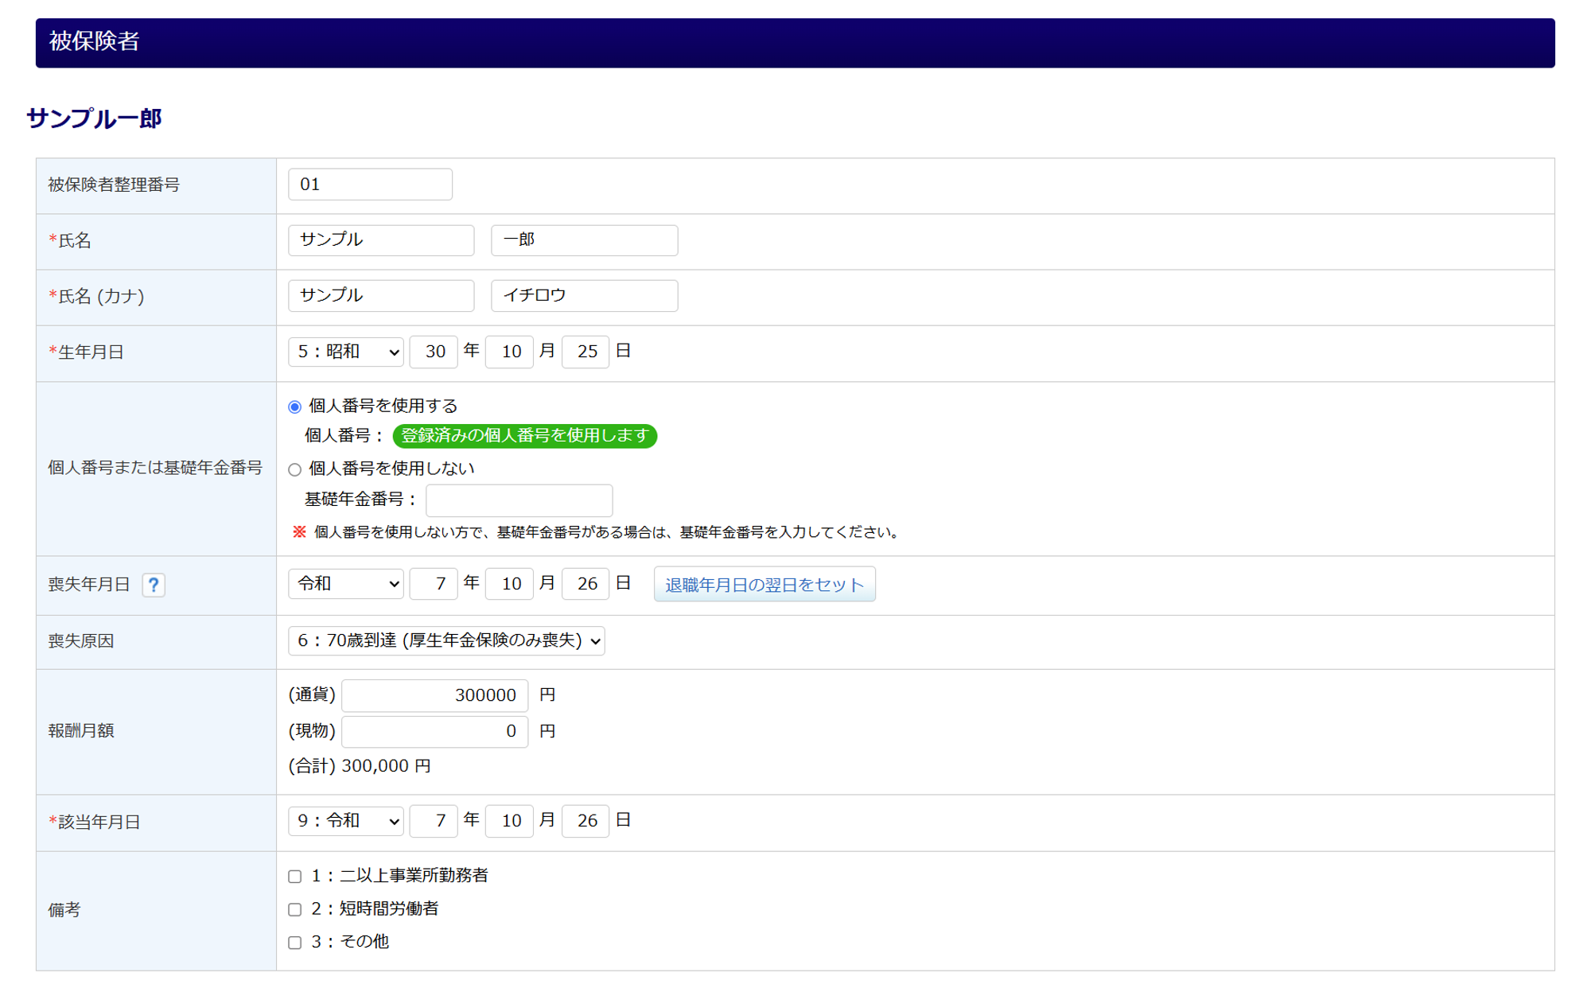The image size is (1591, 992).
Task: Select the 個人番号を使用しない radio option
Action: click(295, 469)
